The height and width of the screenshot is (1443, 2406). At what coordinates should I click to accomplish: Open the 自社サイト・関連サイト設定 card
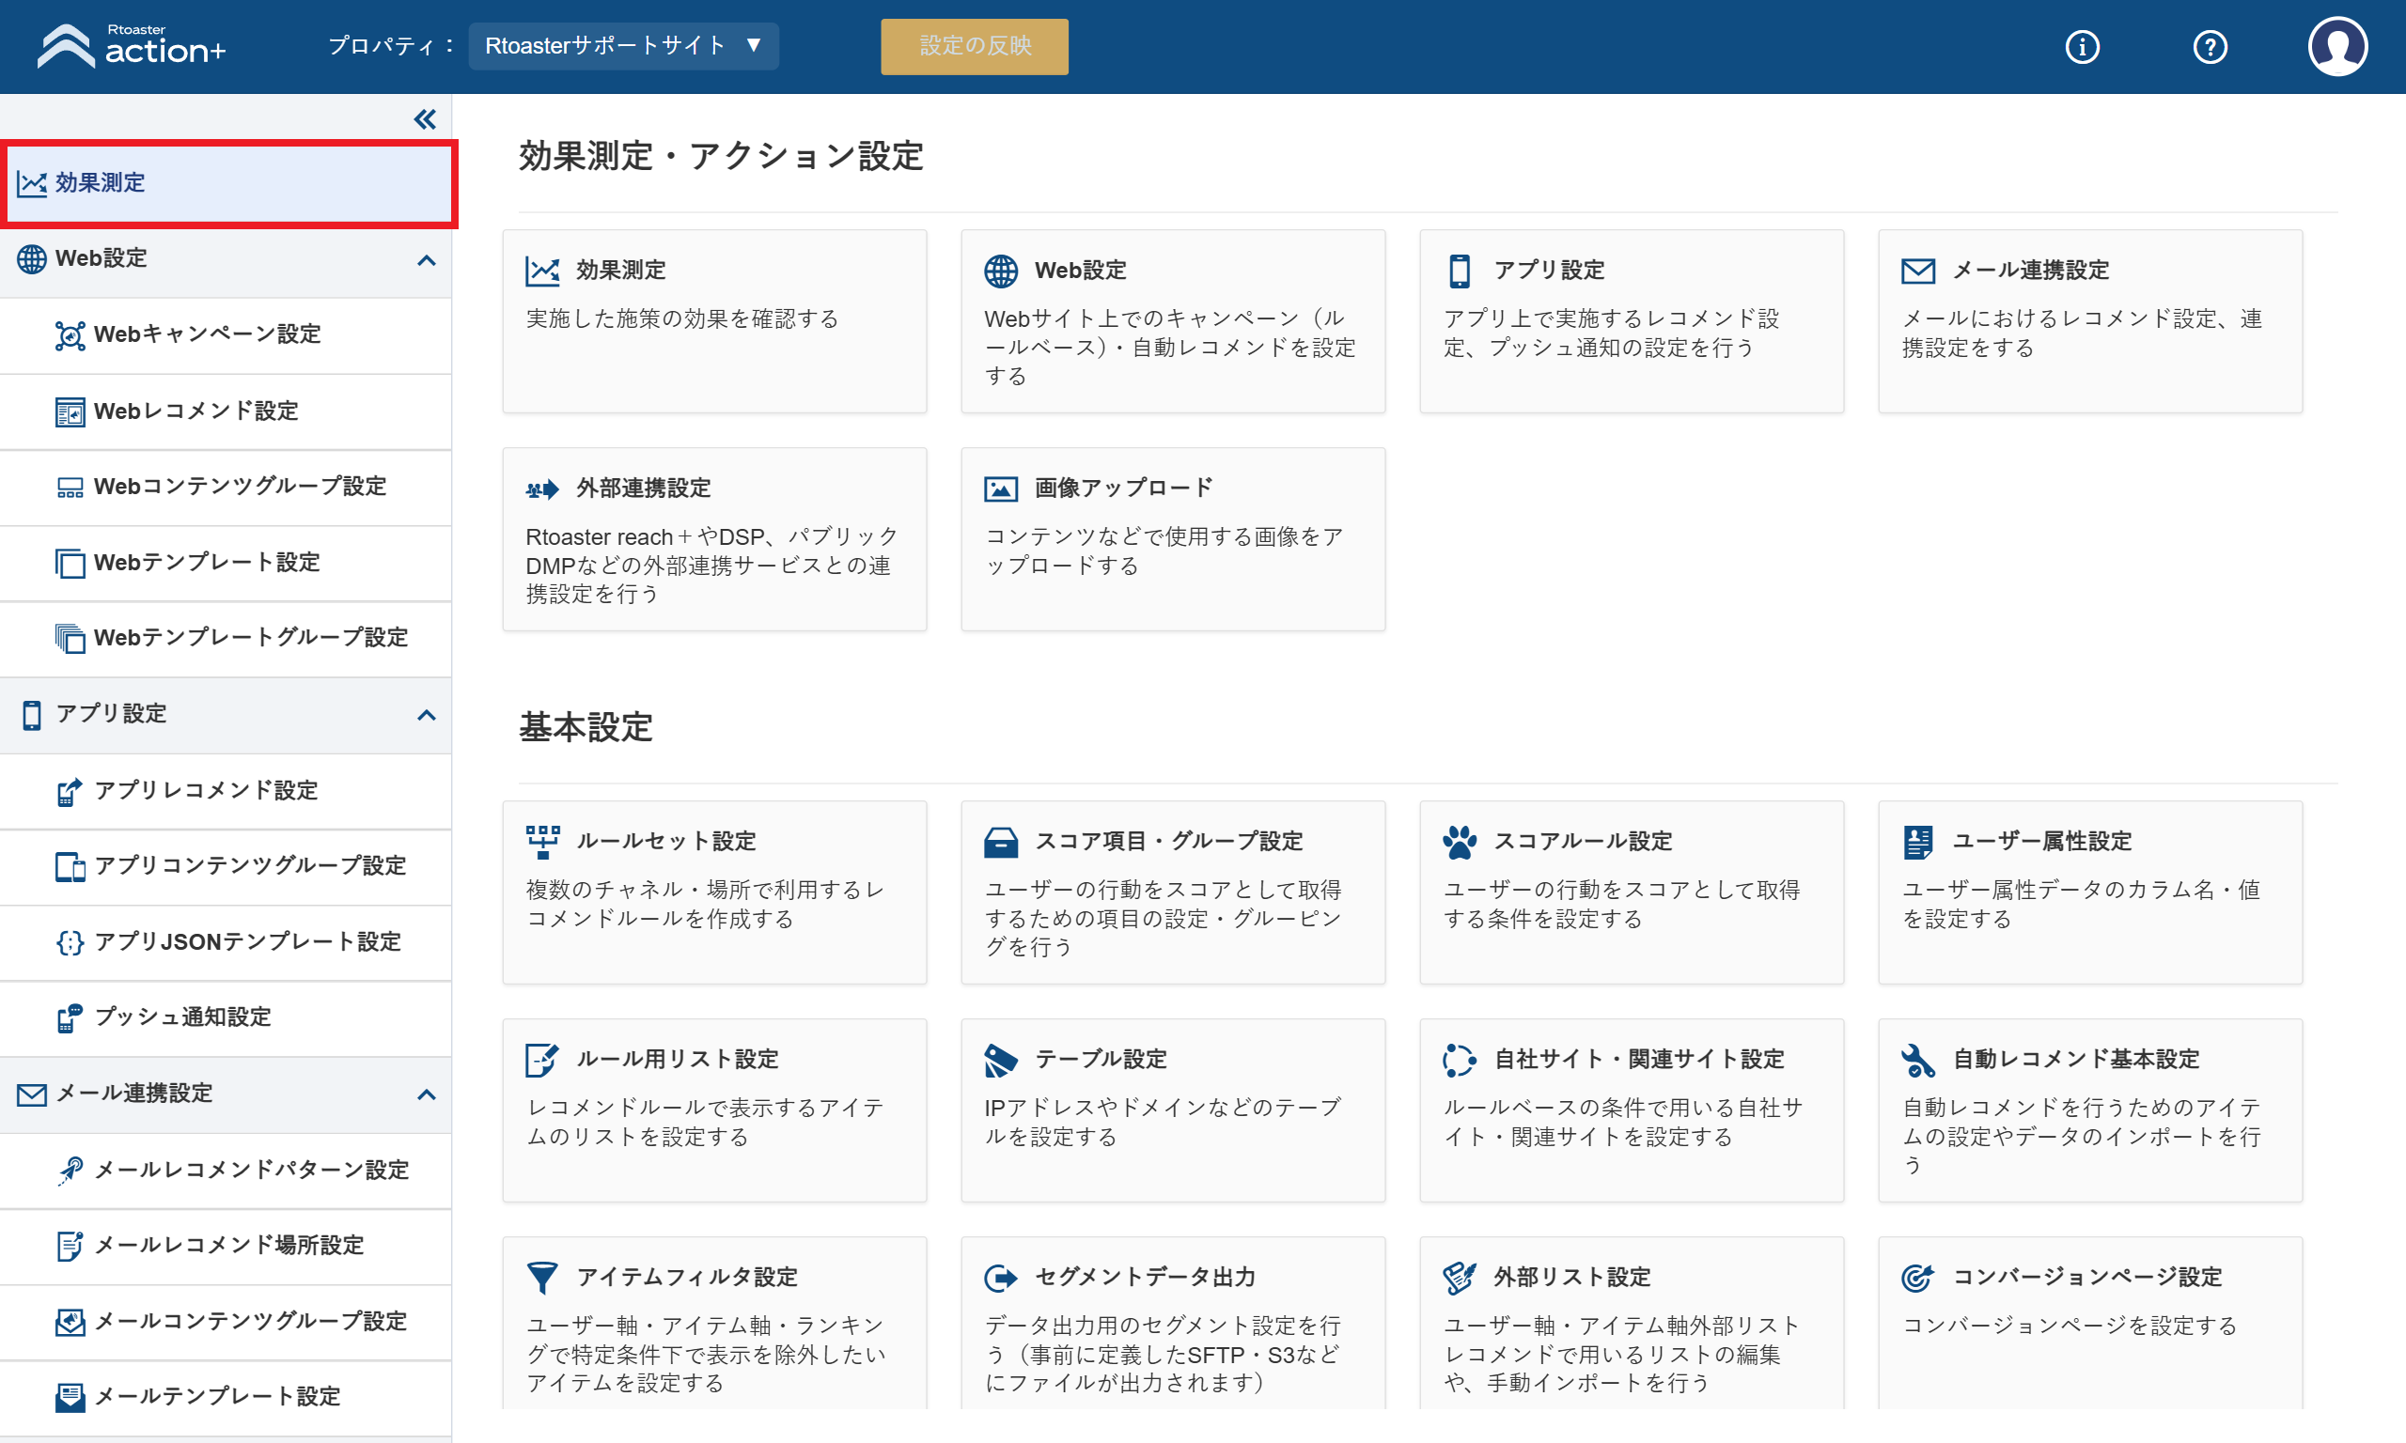(x=1631, y=1109)
